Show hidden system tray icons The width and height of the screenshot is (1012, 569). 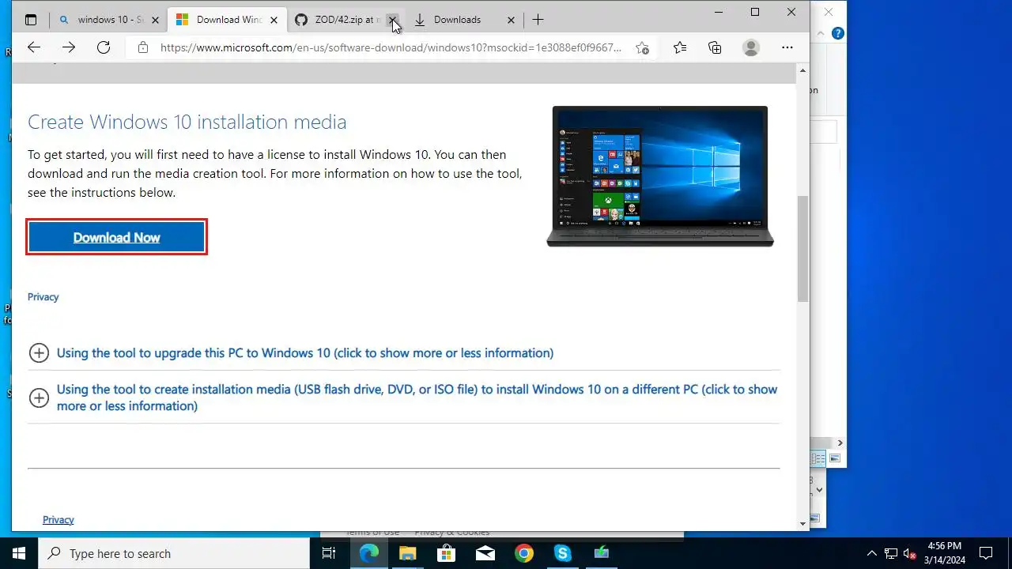(872, 553)
